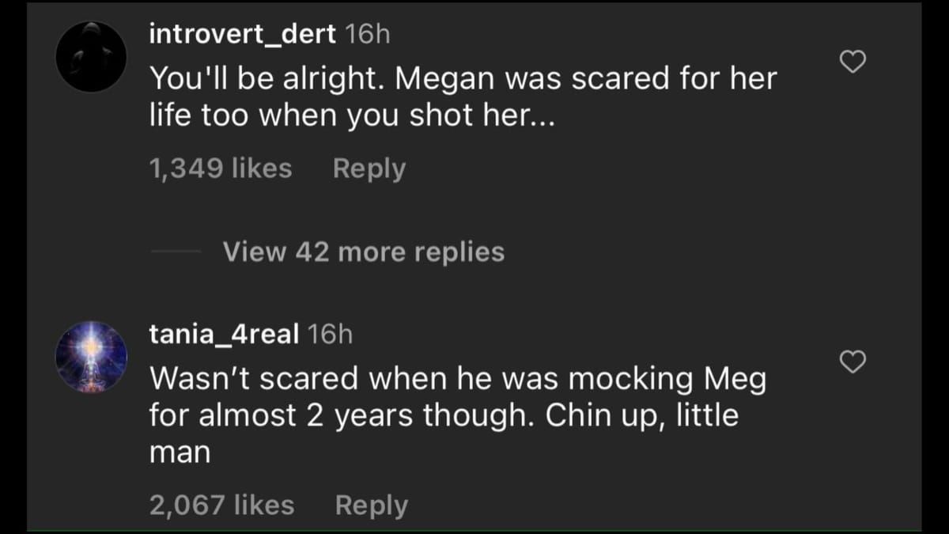Screen dimensions: 949x534
Task: Show hidden replies under introvert_dert's comment
Action: coord(363,252)
